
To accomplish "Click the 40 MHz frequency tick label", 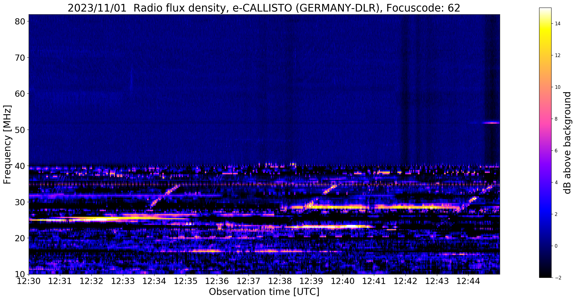I will click(20, 166).
